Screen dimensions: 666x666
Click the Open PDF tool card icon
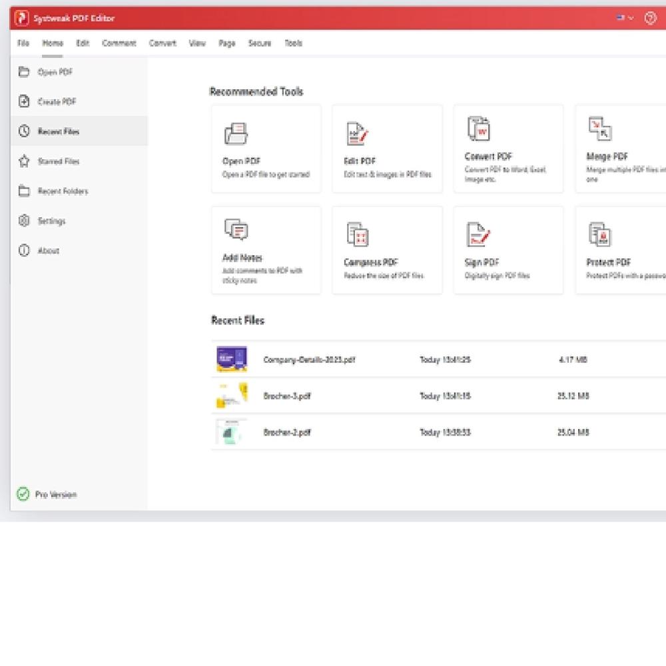click(236, 134)
